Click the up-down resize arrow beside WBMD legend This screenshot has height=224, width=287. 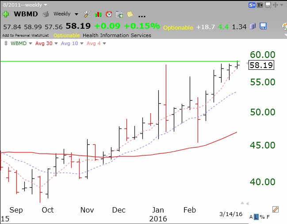[6, 43]
